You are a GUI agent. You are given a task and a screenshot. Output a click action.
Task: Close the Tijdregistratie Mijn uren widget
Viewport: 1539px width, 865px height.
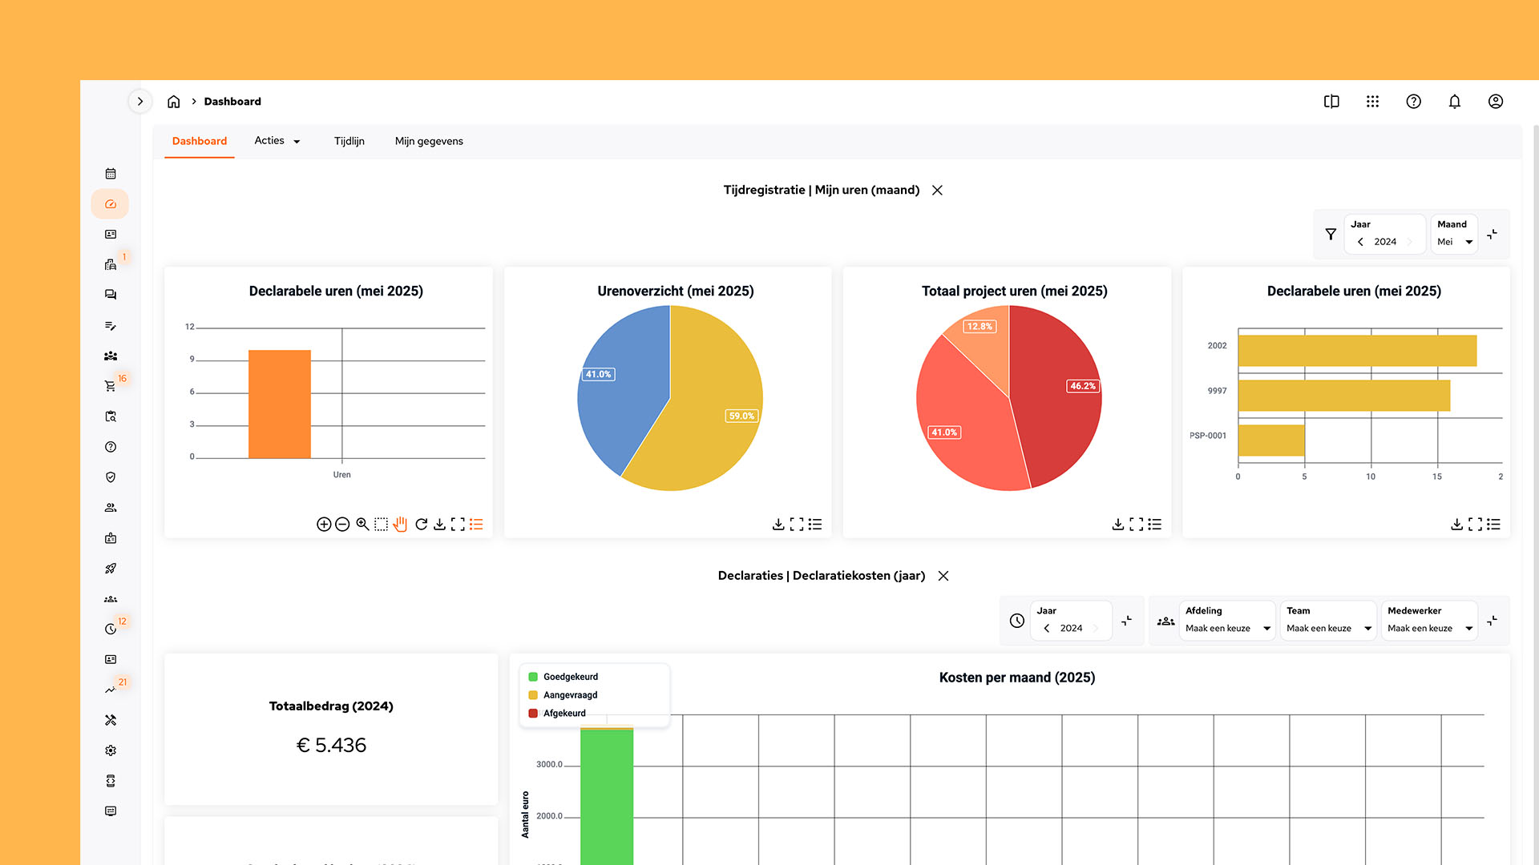937,191
